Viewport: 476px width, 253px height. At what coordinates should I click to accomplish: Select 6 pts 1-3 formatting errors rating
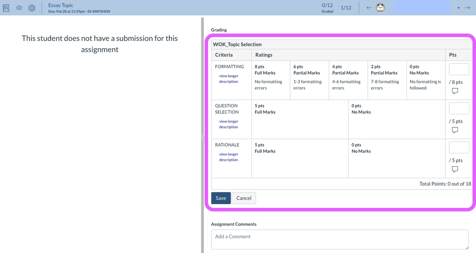pyautogui.click(x=310, y=80)
